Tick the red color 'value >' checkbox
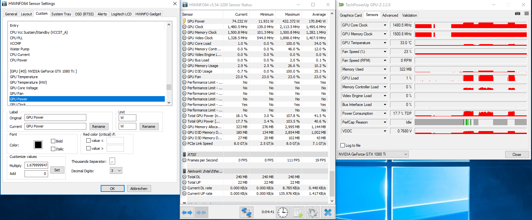The height and width of the screenshot is (220, 532). coord(88,148)
